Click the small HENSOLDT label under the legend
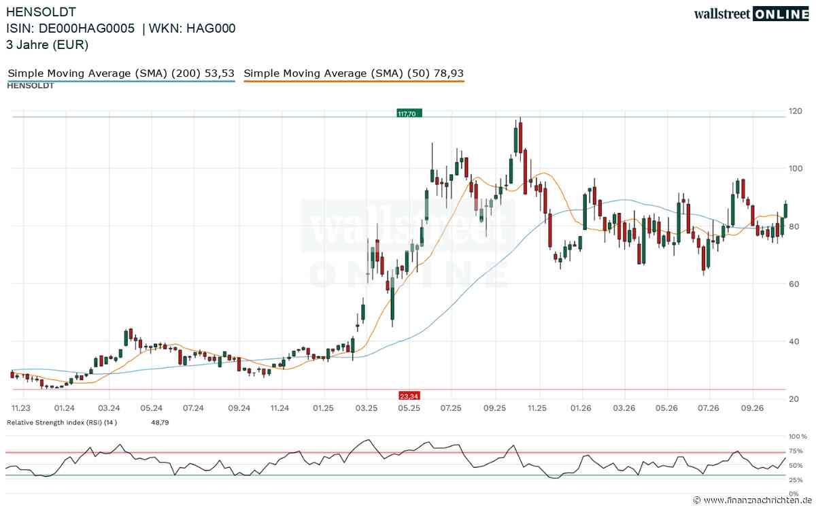816x510 pixels. [31, 86]
